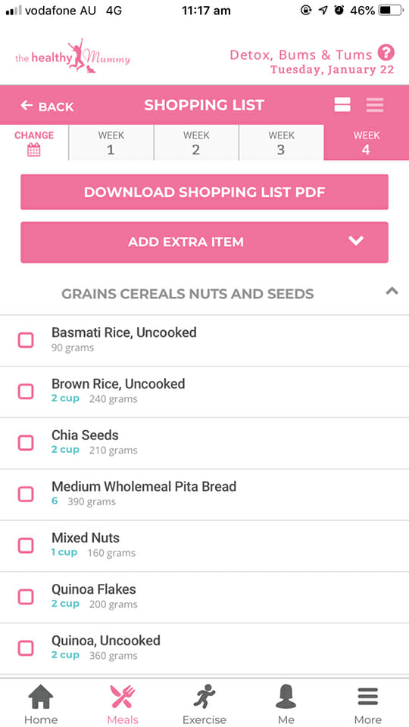
Task: Go back using the Back button
Action: click(x=47, y=106)
